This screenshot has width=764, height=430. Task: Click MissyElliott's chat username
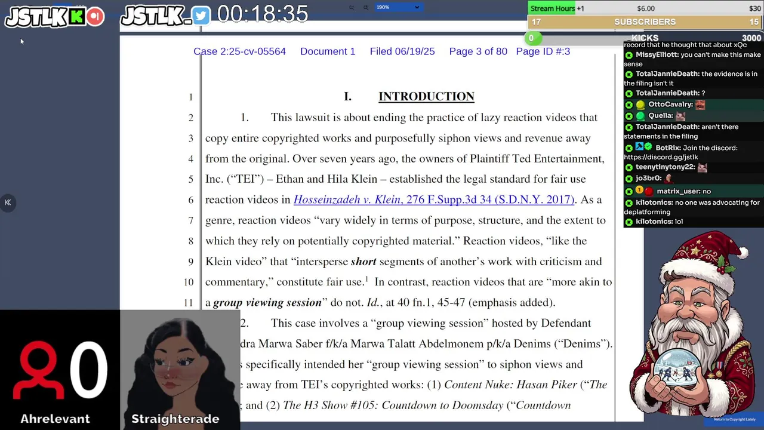point(657,54)
